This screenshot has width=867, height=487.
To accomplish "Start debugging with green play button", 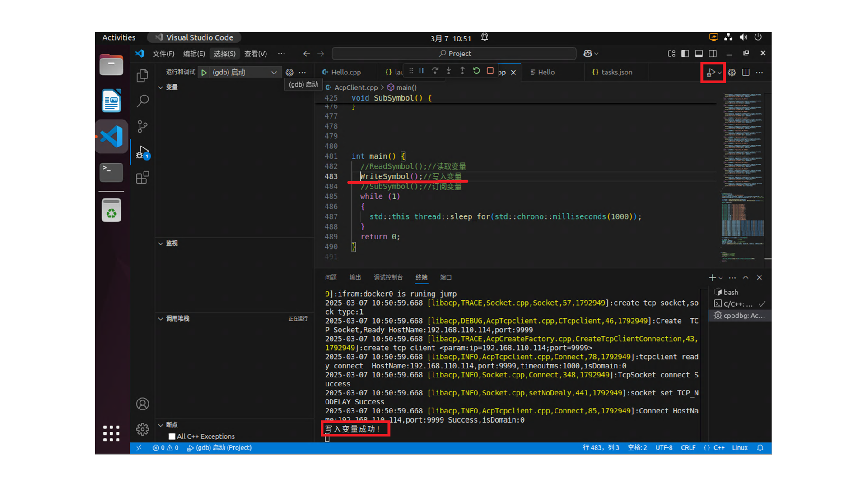I will pyautogui.click(x=204, y=72).
